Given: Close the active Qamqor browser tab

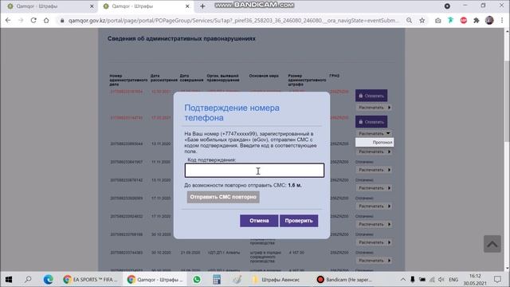Looking at the screenshot, I should [x=187, y=6].
